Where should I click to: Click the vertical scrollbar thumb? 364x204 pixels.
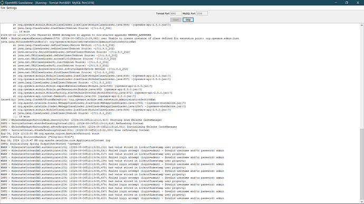(362, 164)
